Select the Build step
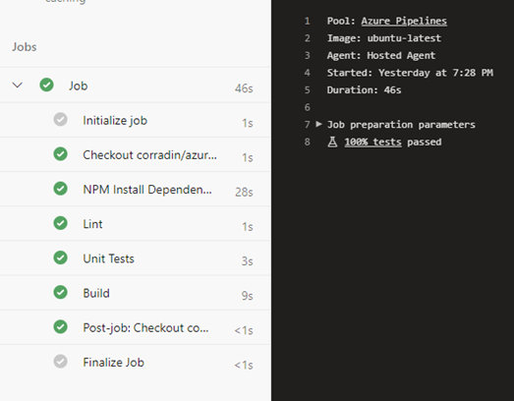The height and width of the screenshot is (401, 514). point(135,293)
